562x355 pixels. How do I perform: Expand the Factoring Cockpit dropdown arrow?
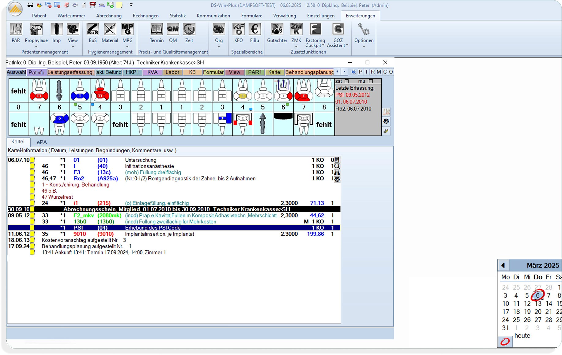tap(323, 46)
